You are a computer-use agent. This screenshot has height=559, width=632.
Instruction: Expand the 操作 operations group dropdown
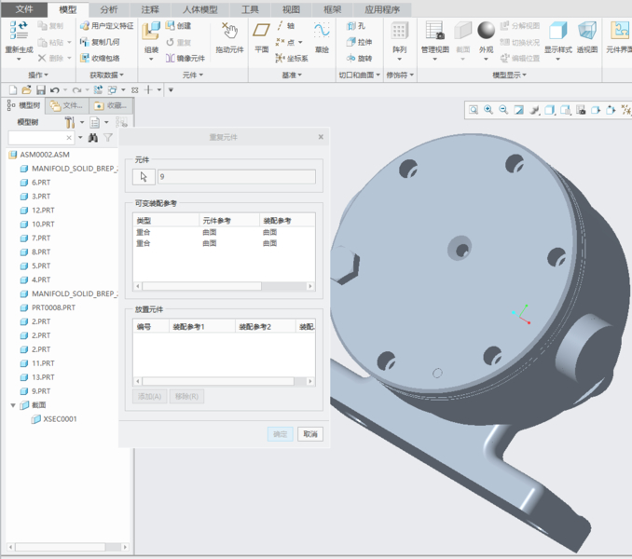[x=38, y=75]
